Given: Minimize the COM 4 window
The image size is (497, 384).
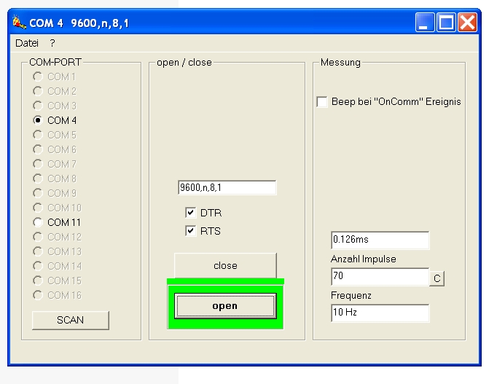Looking at the screenshot, I should pyautogui.click(x=425, y=23).
